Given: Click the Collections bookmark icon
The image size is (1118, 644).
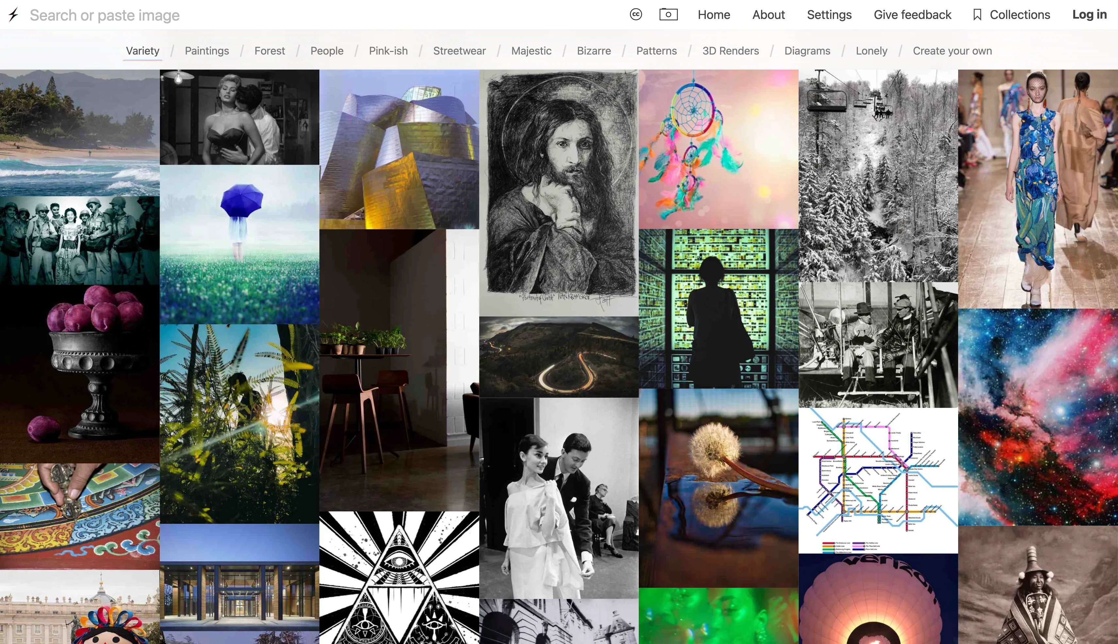Looking at the screenshot, I should (x=977, y=15).
